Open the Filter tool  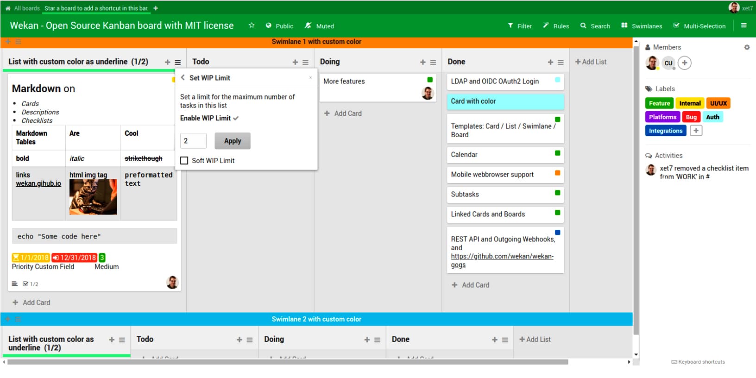pyautogui.click(x=520, y=26)
